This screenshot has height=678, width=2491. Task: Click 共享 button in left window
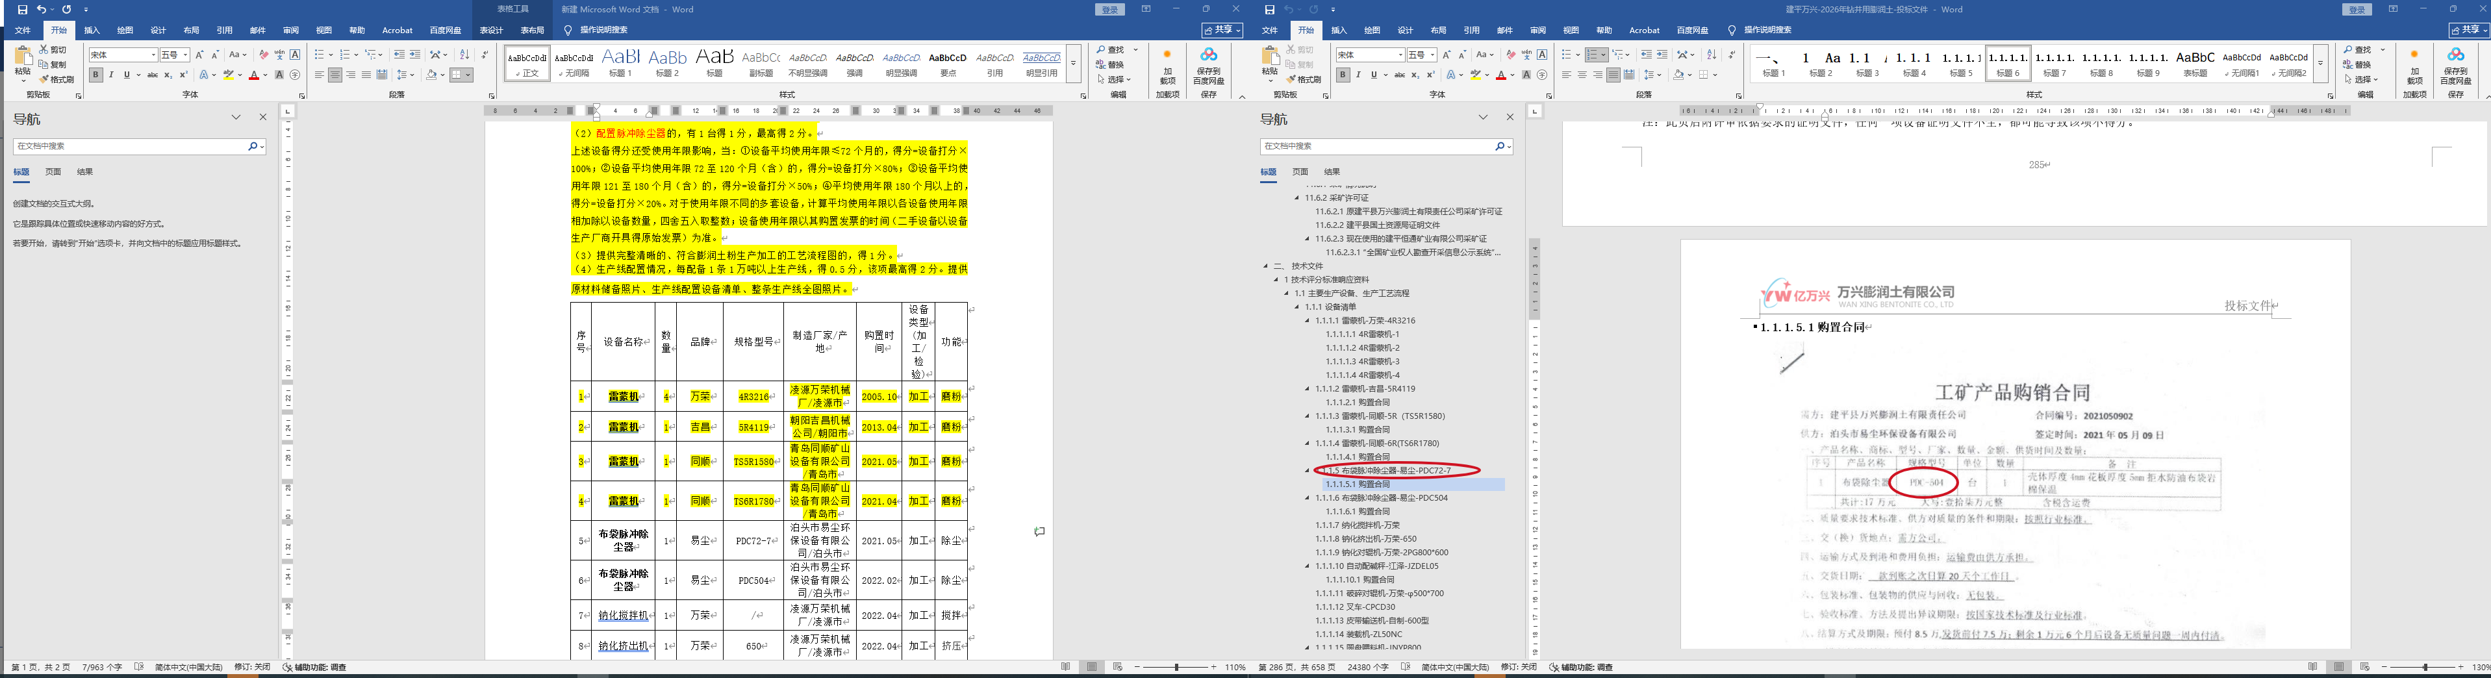coord(1223,30)
